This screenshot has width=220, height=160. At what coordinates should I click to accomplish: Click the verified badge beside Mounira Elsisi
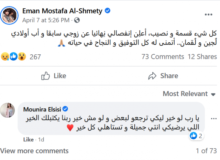click(x=64, y=109)
